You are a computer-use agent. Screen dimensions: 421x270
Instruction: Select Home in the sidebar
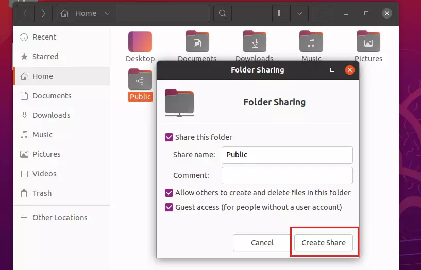click(61, 76)
